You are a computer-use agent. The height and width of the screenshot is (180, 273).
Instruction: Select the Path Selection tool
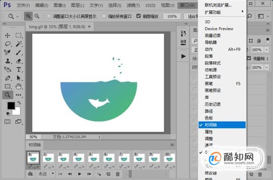19,78
